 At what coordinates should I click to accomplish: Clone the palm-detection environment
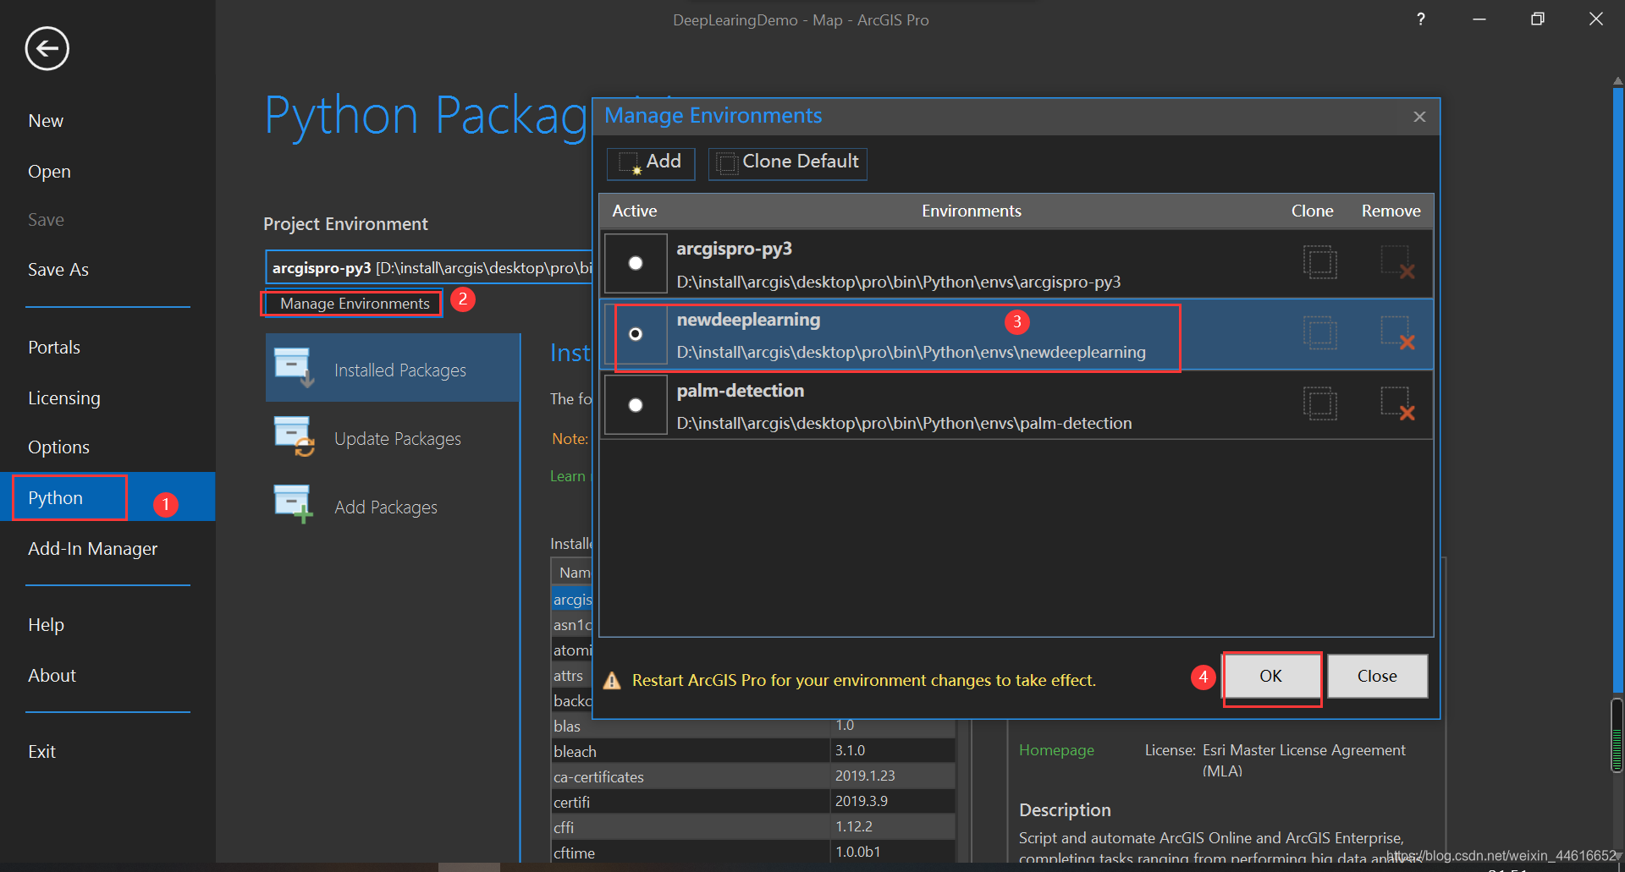(x=1319, y=404)
